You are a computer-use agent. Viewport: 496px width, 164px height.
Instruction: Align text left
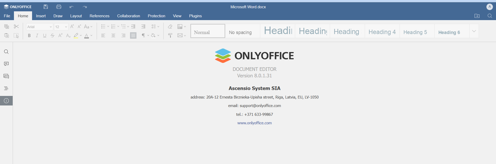pyautogui.click(x=103, y=36)
